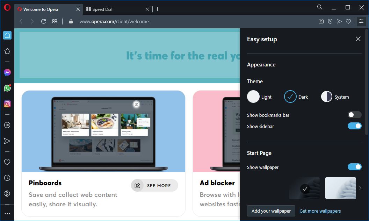Open the Player icon in the sidebar
The image size is (369, 221).
[7, 125]
